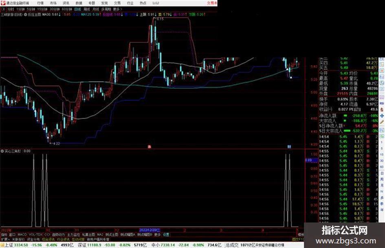Select the 月 period shortcut in the right sidebar
The width and height of the screenshot is (385, 248).
[382, 185]
